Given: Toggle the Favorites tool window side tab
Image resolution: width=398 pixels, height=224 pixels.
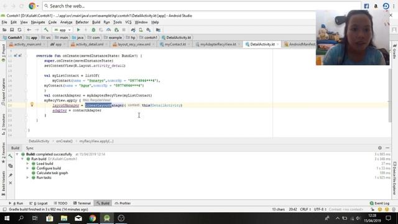Looking at the screenshot, I should [x=3, y=152].
